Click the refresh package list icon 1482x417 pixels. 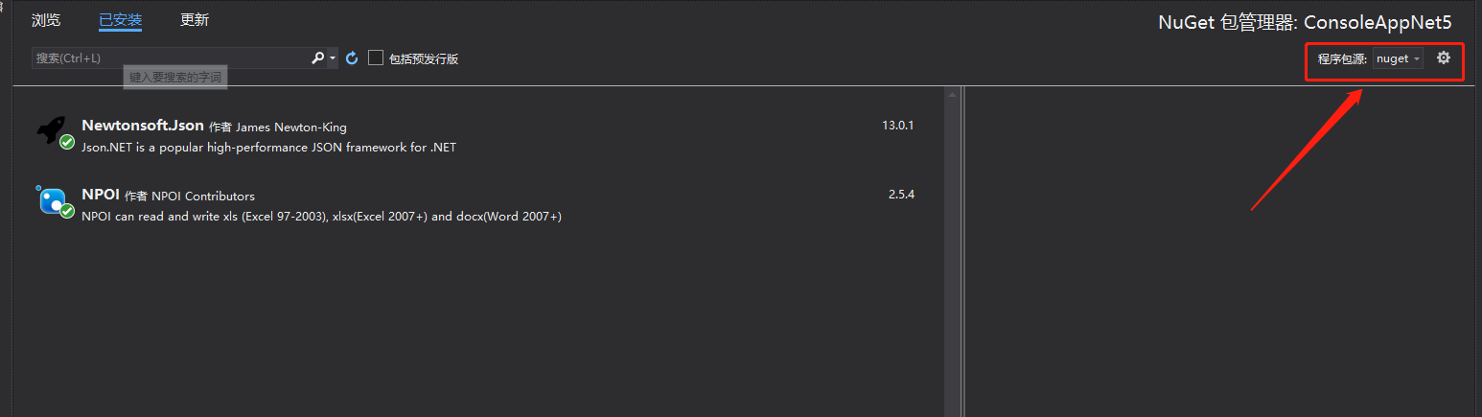pyautogui.click(x=352, y=58)
